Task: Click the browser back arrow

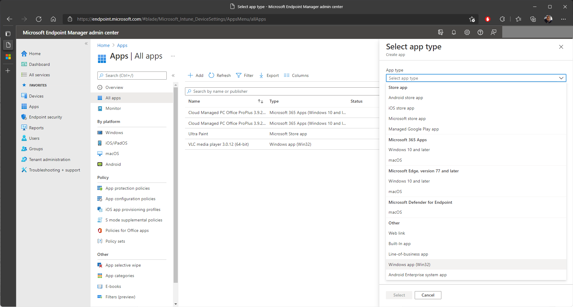Action: point(10,19)
